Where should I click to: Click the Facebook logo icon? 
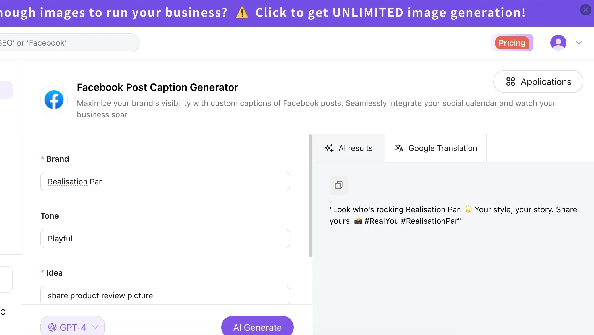point(54,100)
